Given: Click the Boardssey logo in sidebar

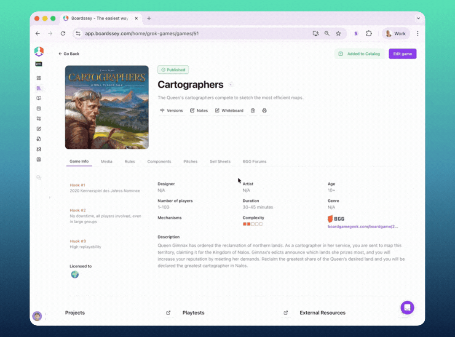Looking at the screenshot, I should 39,51.
